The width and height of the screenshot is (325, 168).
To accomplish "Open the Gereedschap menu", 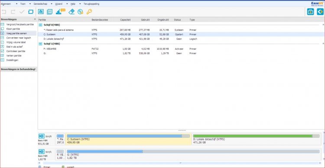I will pos(40,4).
